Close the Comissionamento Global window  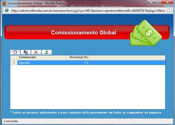pyautogui.click(x=167, y=2)
